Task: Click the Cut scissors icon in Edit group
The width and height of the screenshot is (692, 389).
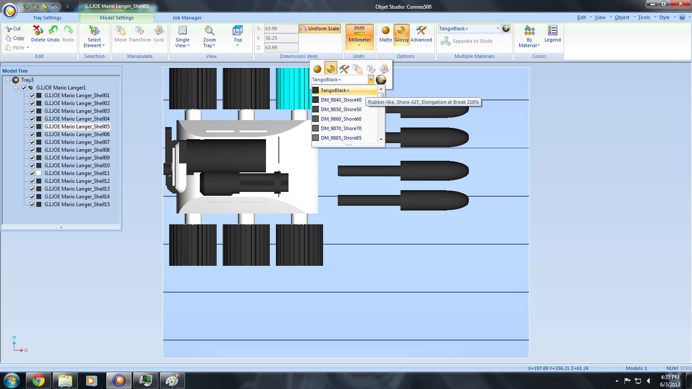Action: 8,29
